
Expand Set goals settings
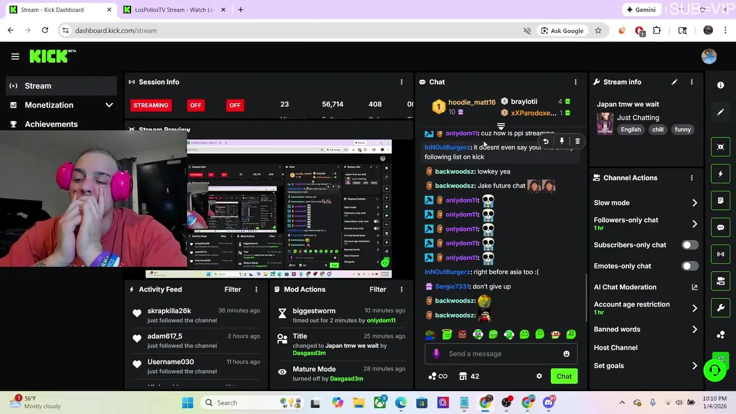pyautogui.click(x=646, y=366)
